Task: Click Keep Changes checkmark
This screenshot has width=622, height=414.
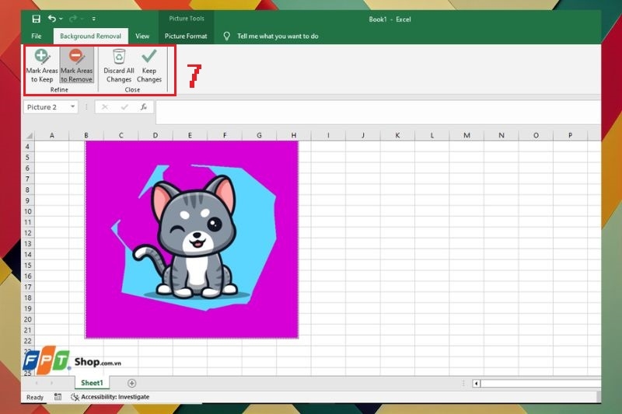Action: (x=149, y=66)
